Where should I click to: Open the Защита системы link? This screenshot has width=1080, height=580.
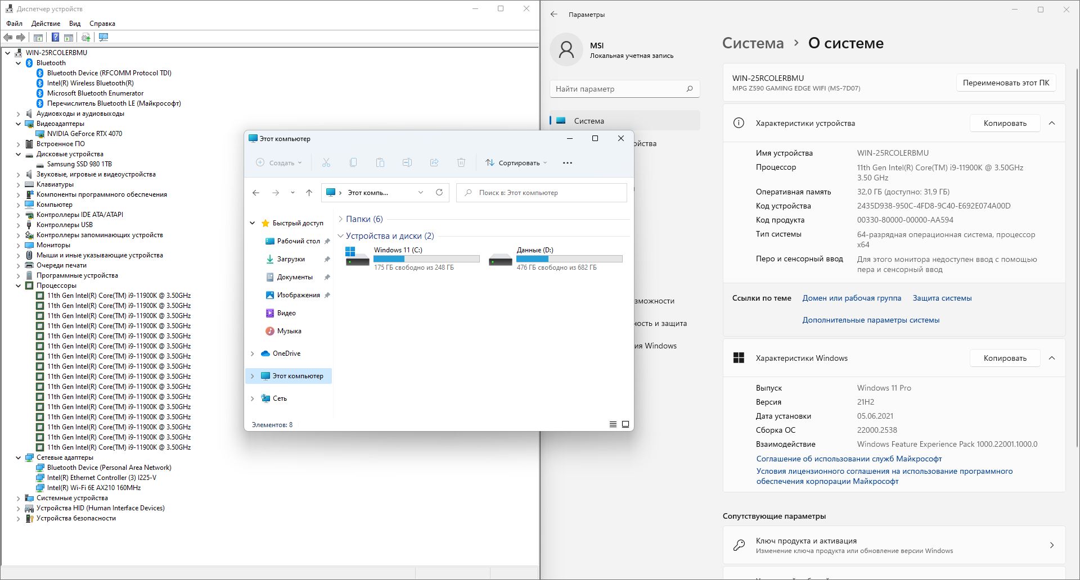click(942, 298)
